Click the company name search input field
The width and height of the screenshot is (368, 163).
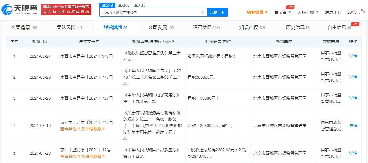150,12
